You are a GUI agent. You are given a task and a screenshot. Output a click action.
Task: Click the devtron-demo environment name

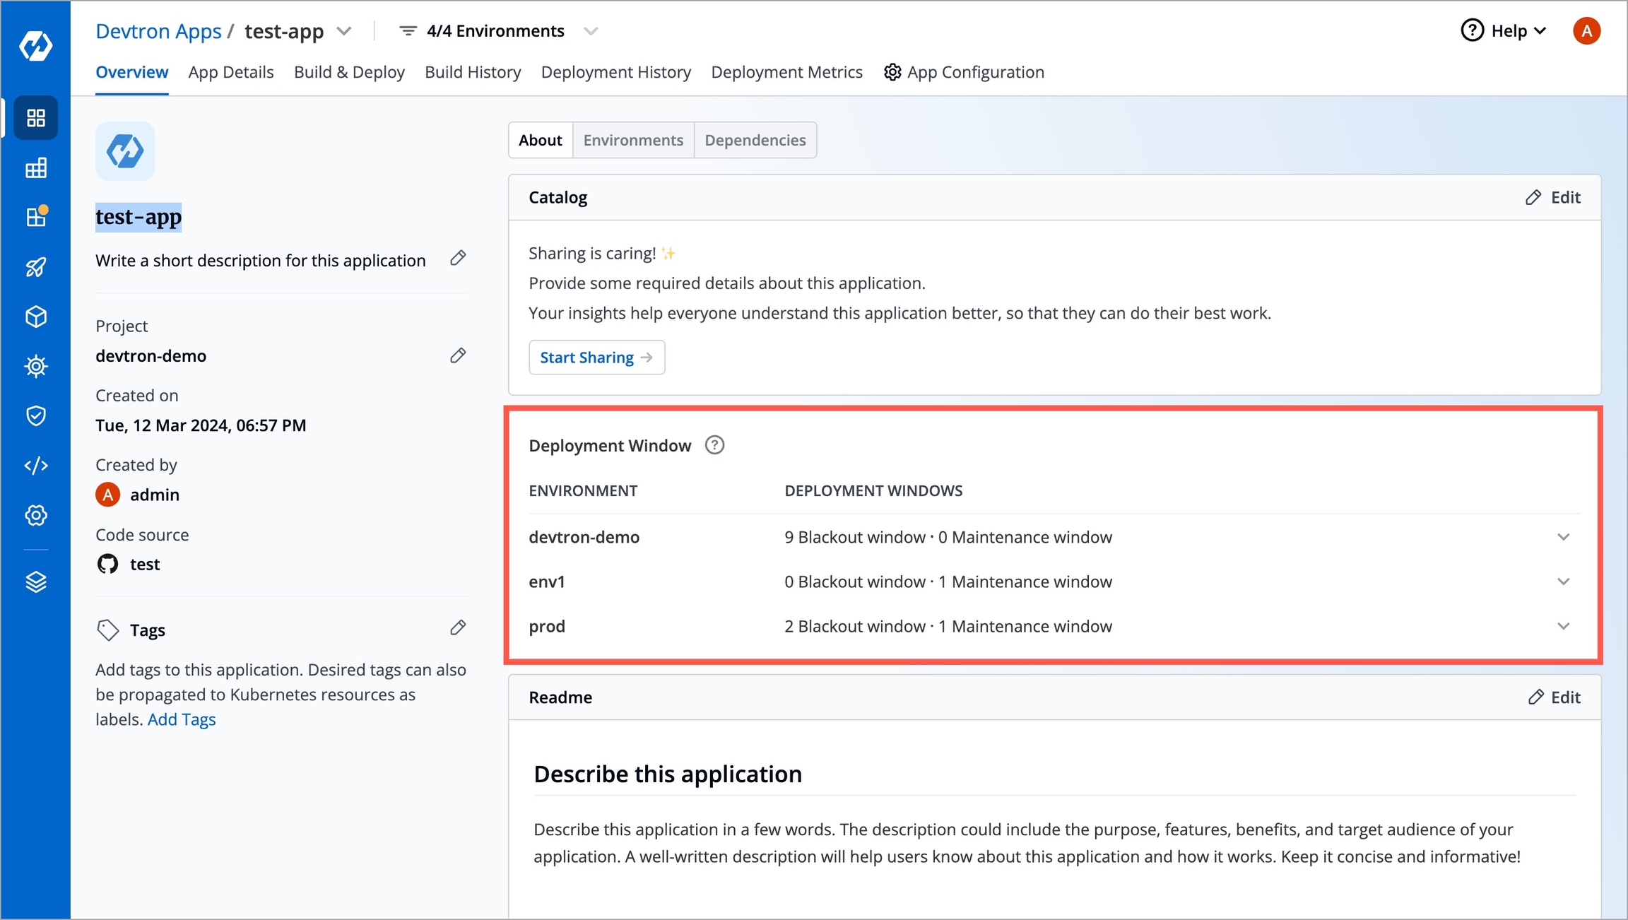pyautogui.click(x=584, y=537)
